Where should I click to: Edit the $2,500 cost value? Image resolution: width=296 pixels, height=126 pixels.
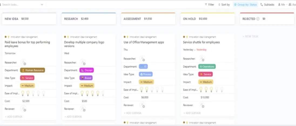pyautogui.click(x=26, y=101)
